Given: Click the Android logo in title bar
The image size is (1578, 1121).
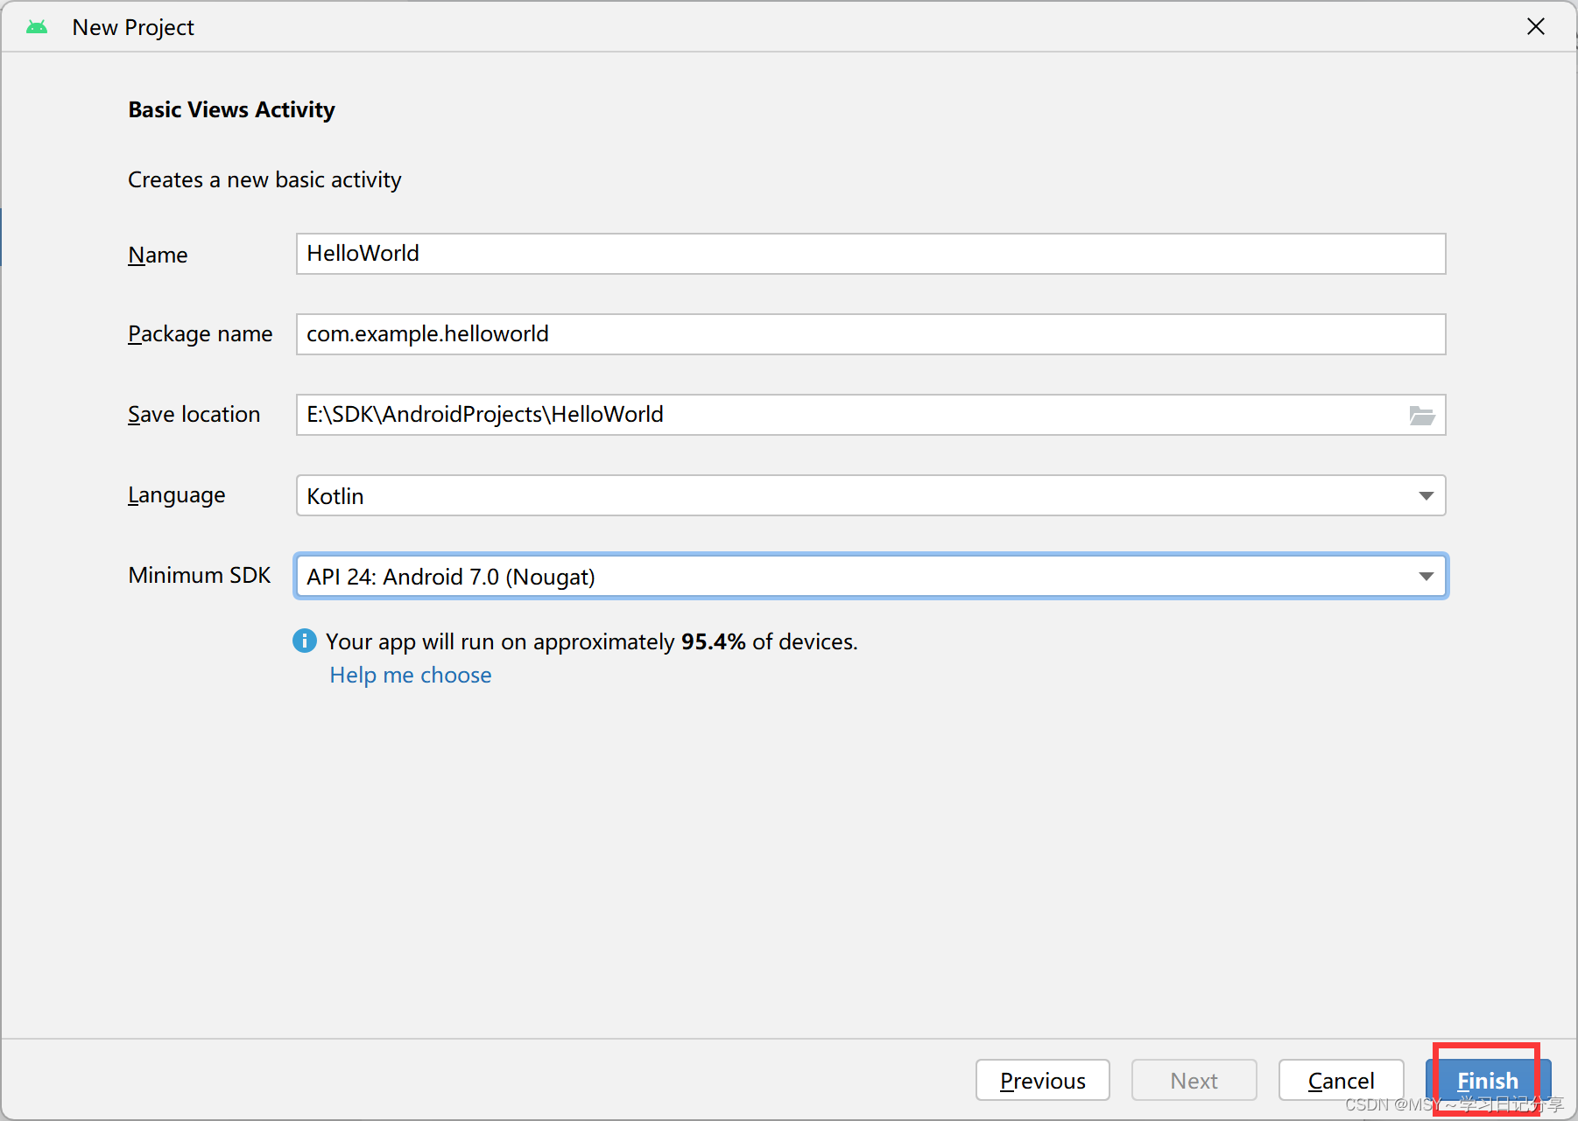Looking at the screenshot, I should coord(37,27).
